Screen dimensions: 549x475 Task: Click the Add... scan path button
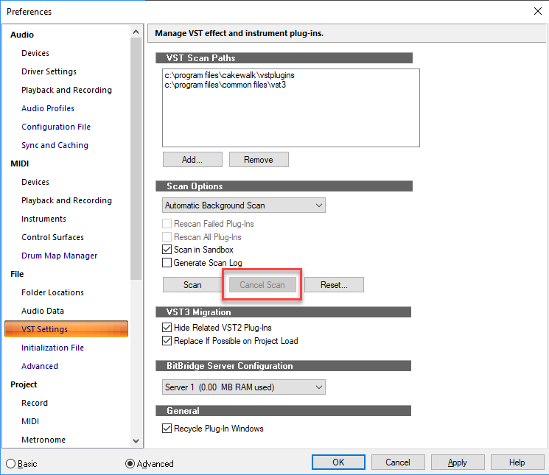[x=192, y=160]
